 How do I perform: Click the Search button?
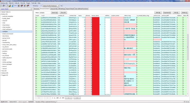(55, 12)
